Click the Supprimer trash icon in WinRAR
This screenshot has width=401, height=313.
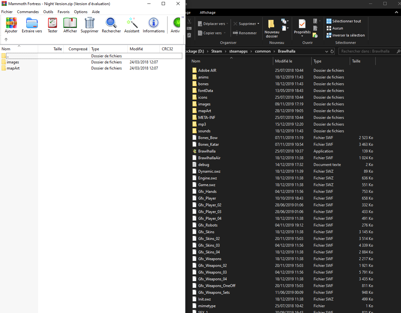tap(90, 23)
